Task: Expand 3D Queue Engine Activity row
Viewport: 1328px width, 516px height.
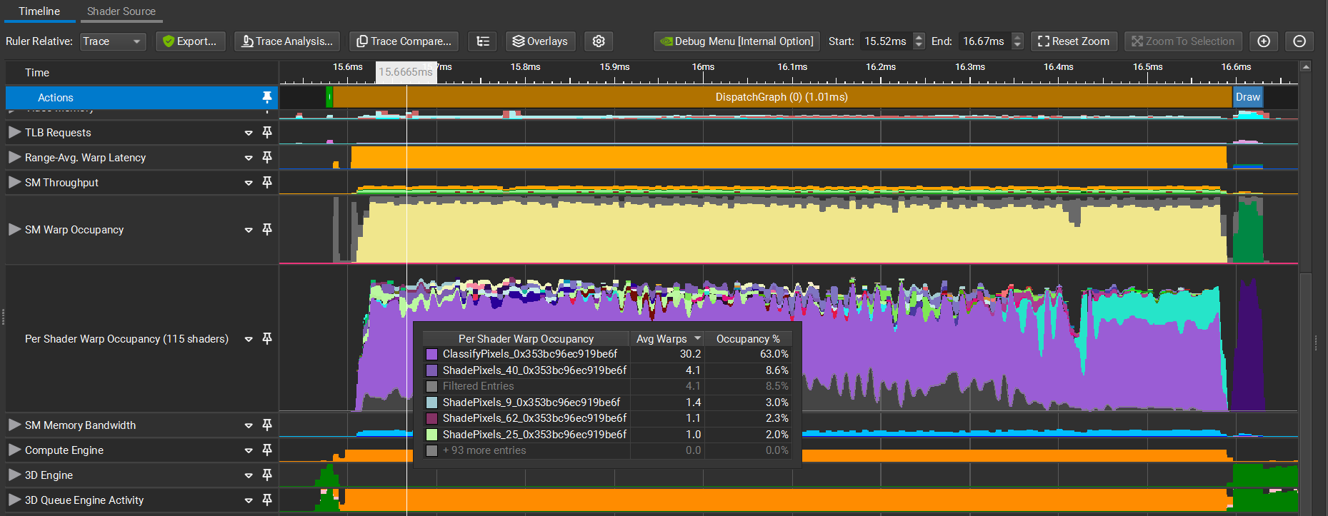Action: [14, 500]
